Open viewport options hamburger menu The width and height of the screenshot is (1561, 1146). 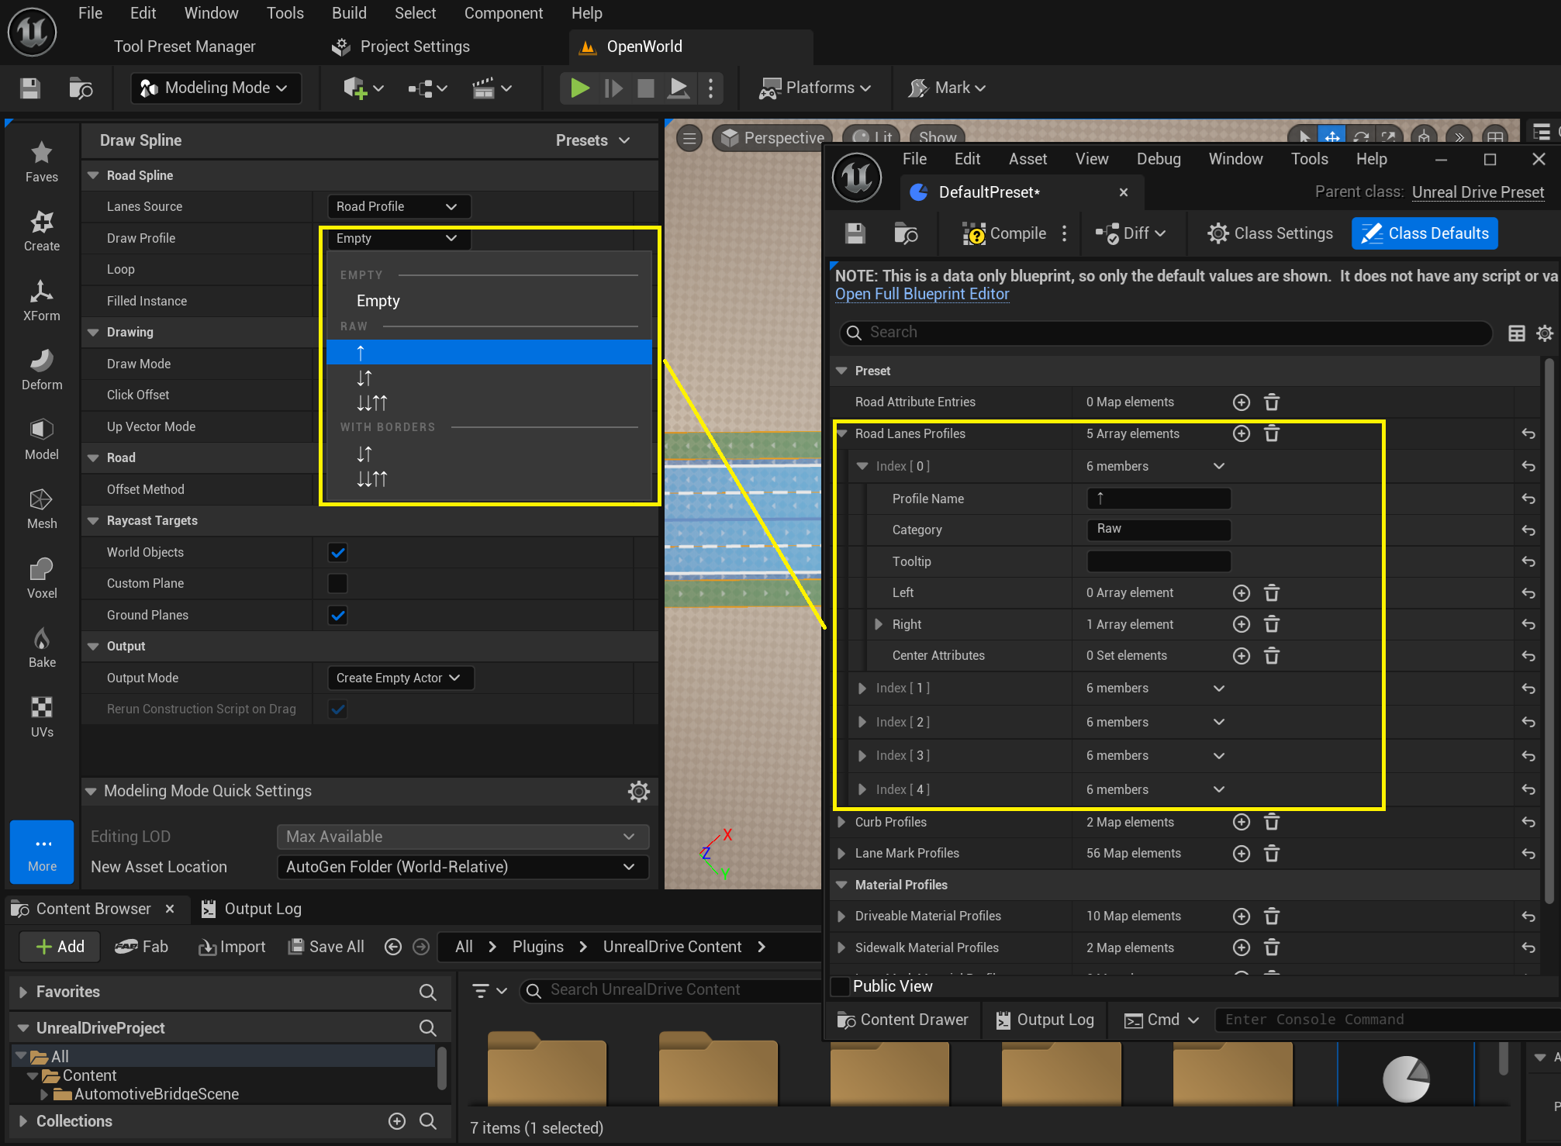point(689,138)
